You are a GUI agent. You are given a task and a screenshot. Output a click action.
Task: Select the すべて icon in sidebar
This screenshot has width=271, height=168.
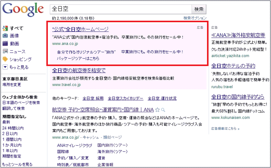(5, 28)
